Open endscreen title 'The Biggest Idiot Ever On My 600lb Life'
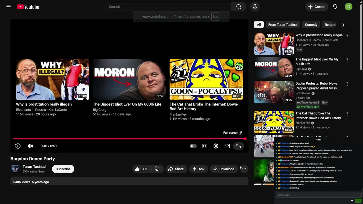The image size is (363, 204). [x=127, y=104]
